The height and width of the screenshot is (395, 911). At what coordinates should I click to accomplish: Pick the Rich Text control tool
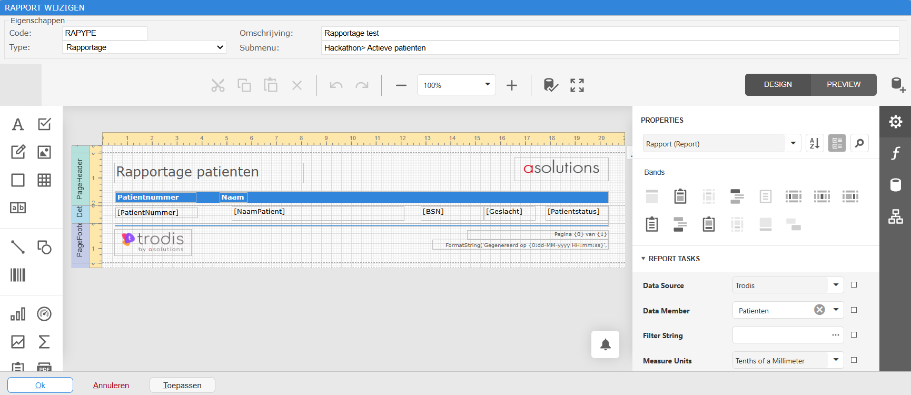tap(18, 152)
